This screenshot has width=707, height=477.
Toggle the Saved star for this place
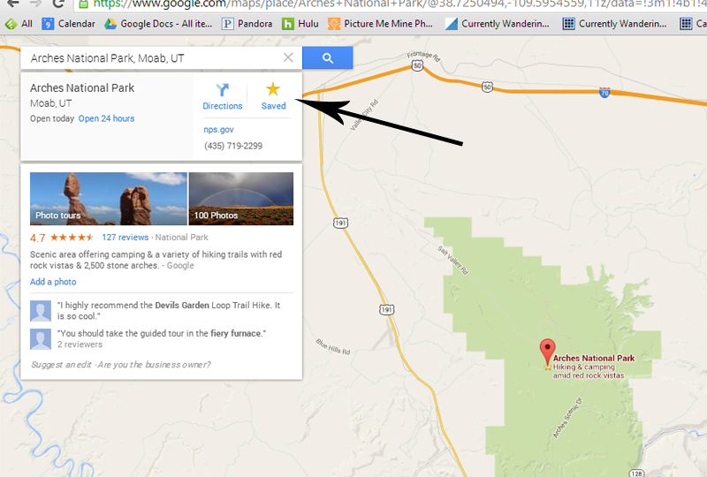tap(273, 96)
